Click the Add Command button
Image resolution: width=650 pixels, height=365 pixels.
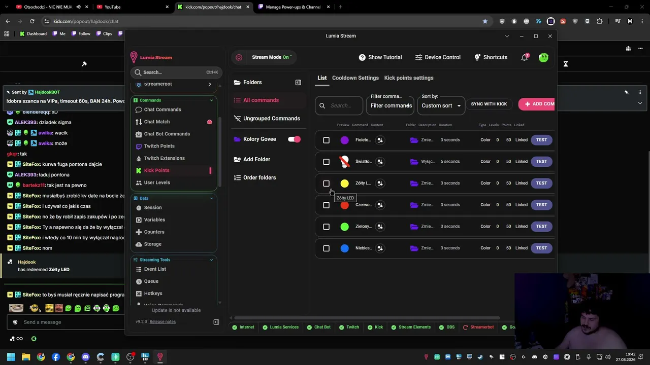click(537, 104)
